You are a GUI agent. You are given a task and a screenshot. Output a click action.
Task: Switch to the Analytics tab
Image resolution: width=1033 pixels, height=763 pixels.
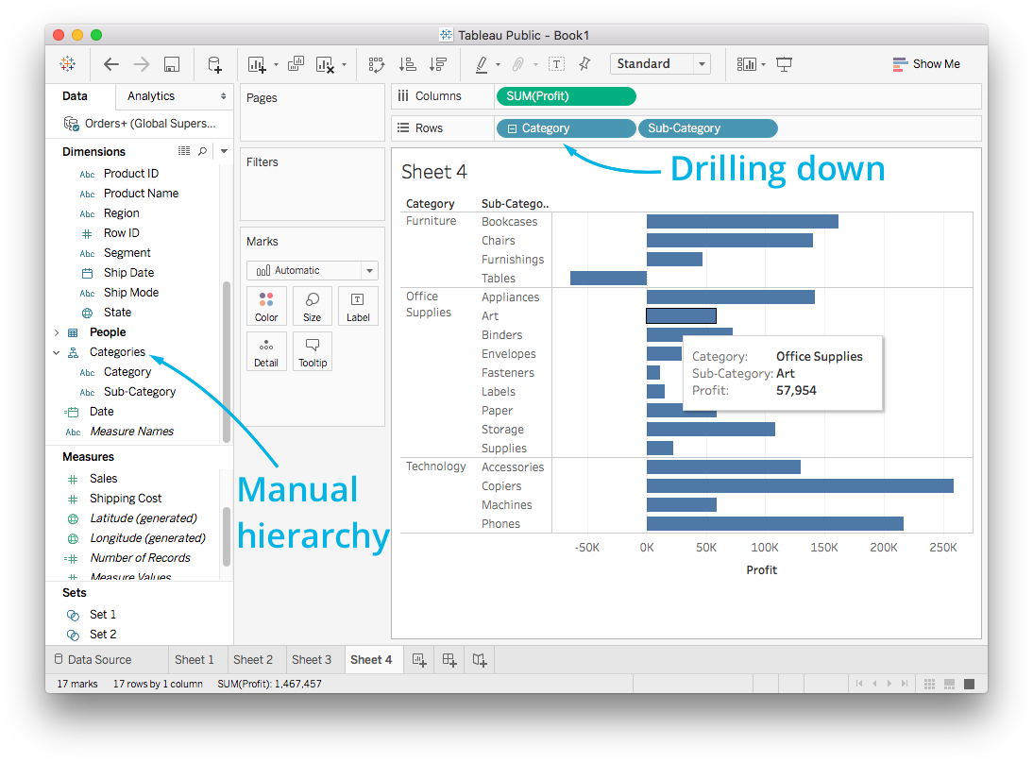coord(151,96)
